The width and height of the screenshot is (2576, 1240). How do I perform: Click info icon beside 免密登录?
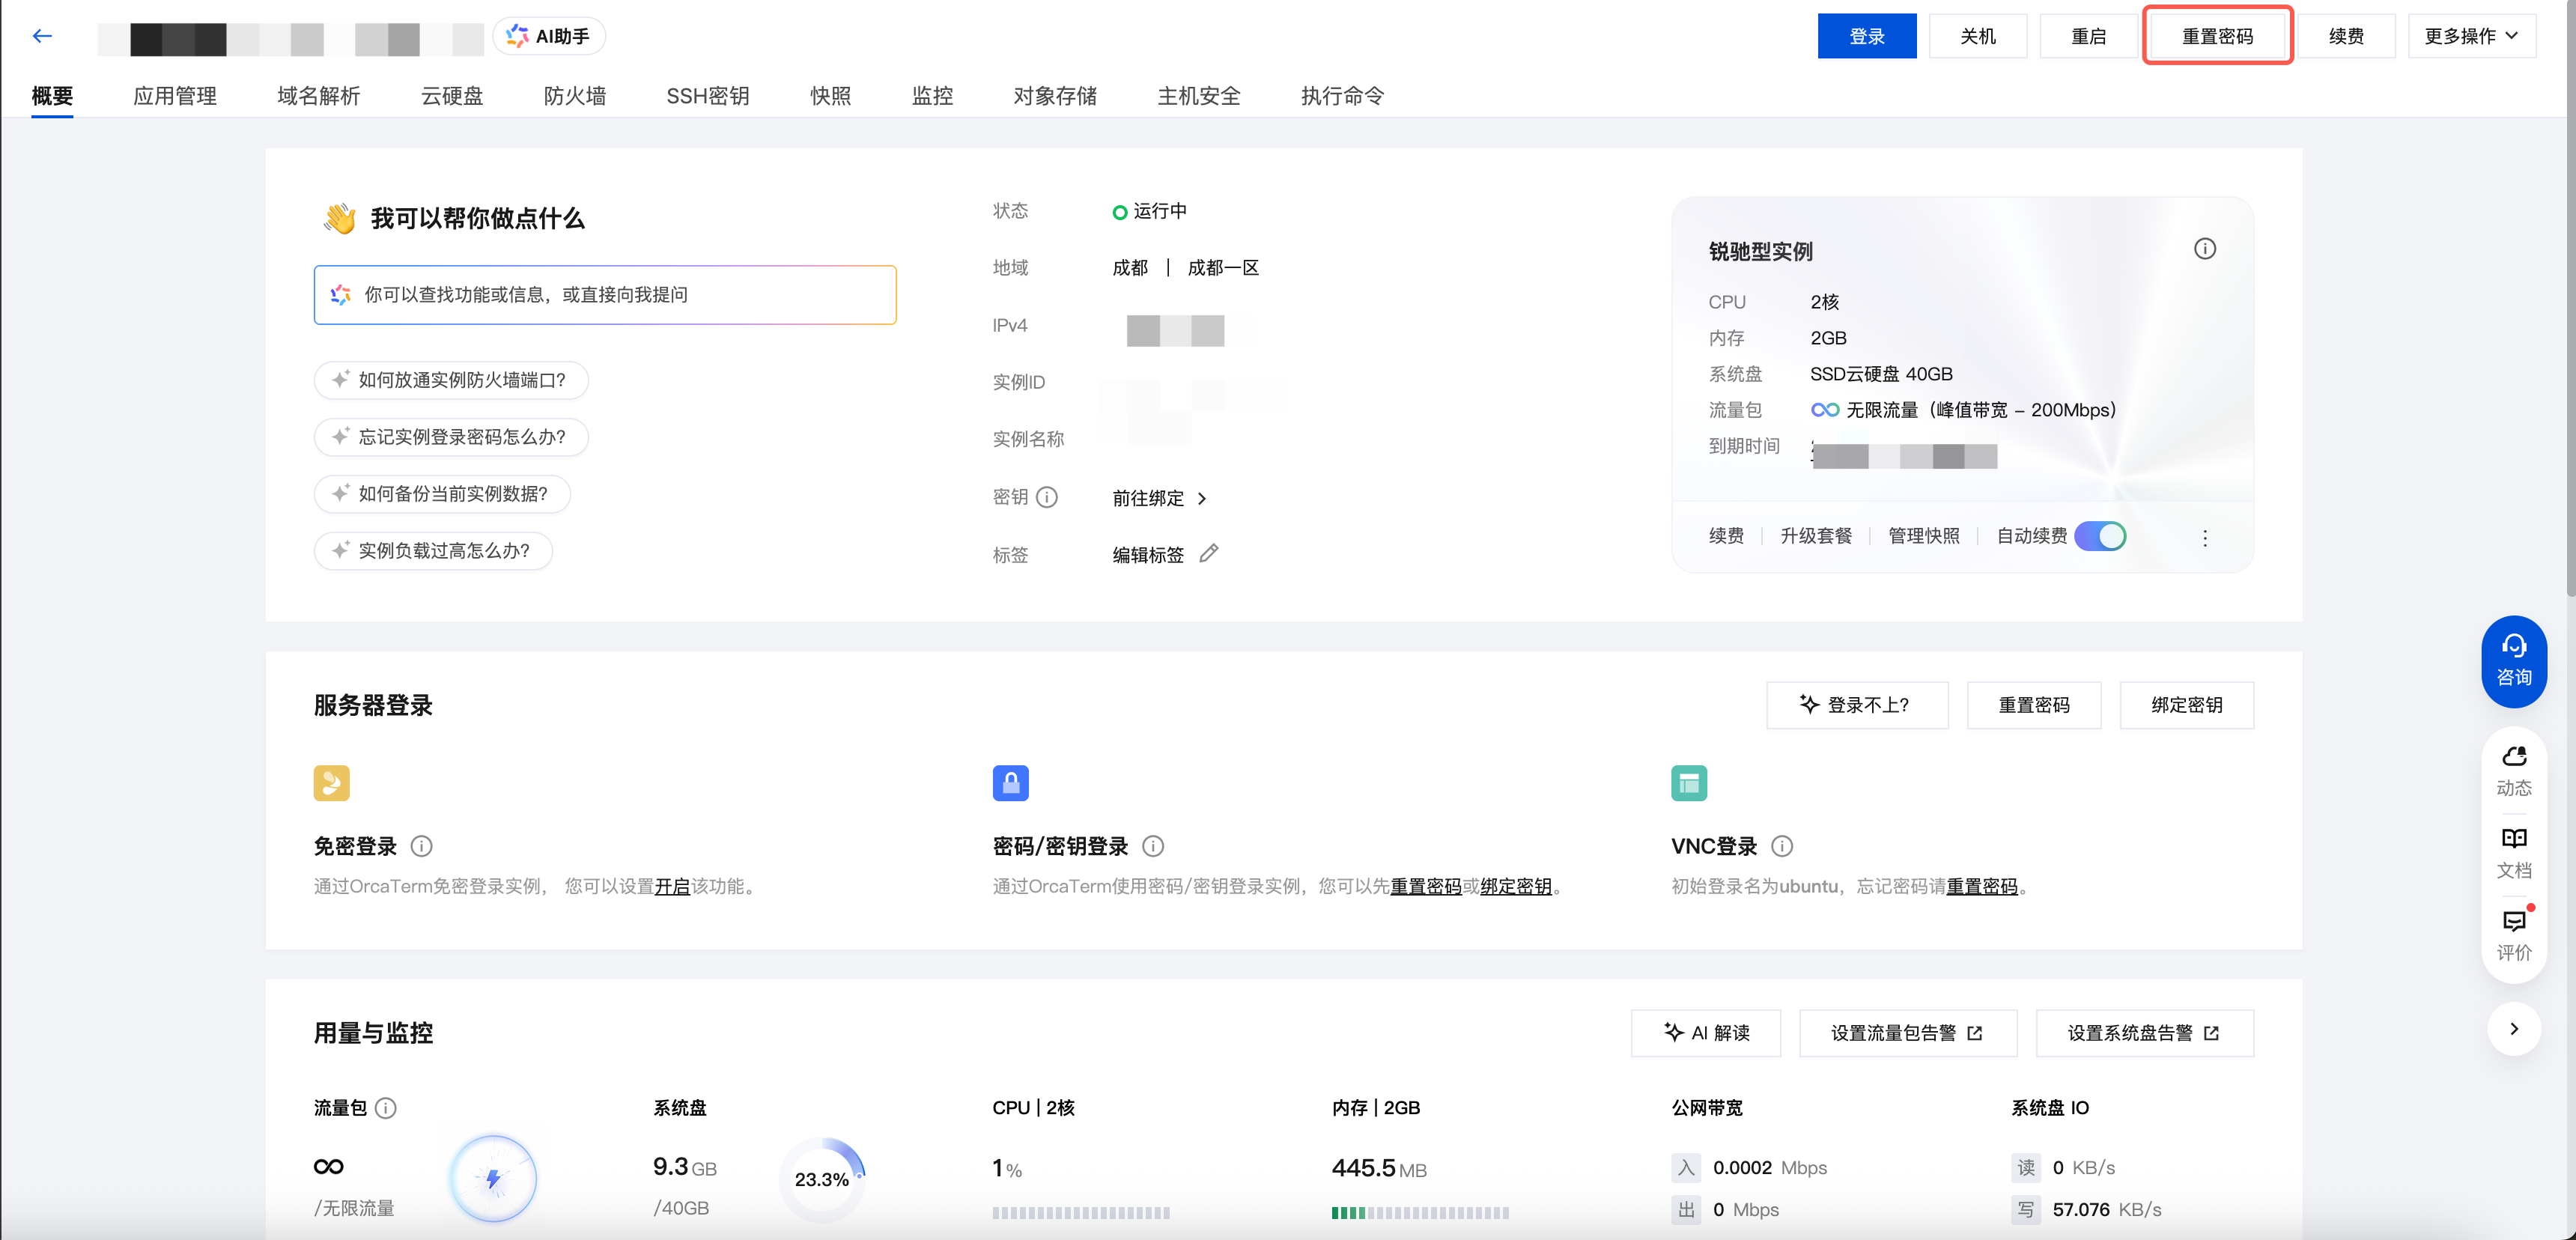(421, 846)
